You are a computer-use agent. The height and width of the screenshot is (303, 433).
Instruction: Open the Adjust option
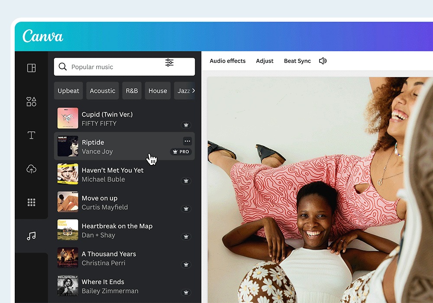tap(265, 61)
